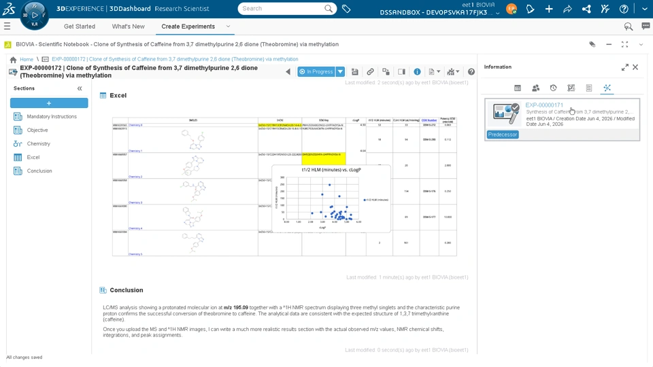The height and width of the screenshot is (367, 653).
Task: Open Information history clock tab
Action: point(553,88)
